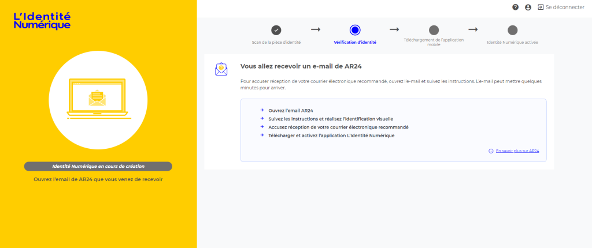Click the envelope email icon beside heading

coord(221,69)
